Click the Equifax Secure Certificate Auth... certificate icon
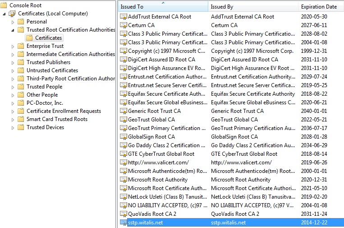The width and height of the screenshot is (344, 228). pyautogui.click(x=124, y=94)
